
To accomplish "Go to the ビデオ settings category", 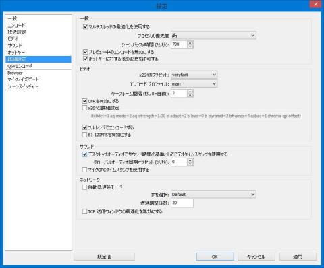I will [38, 38].
